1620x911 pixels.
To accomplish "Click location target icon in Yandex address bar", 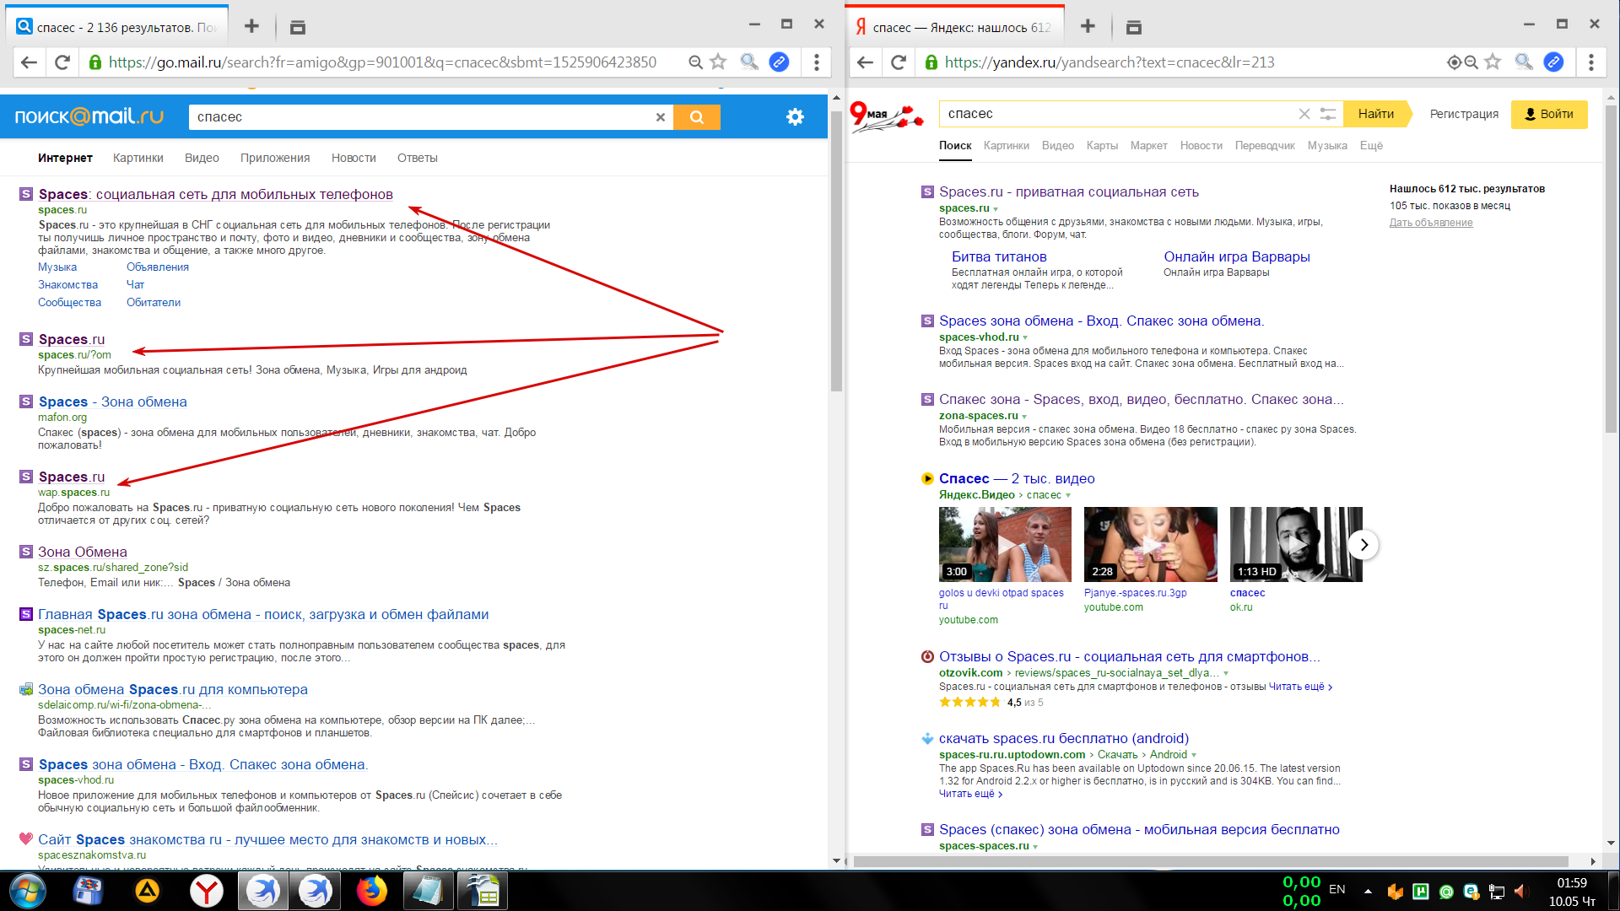I will (1454, 62).
